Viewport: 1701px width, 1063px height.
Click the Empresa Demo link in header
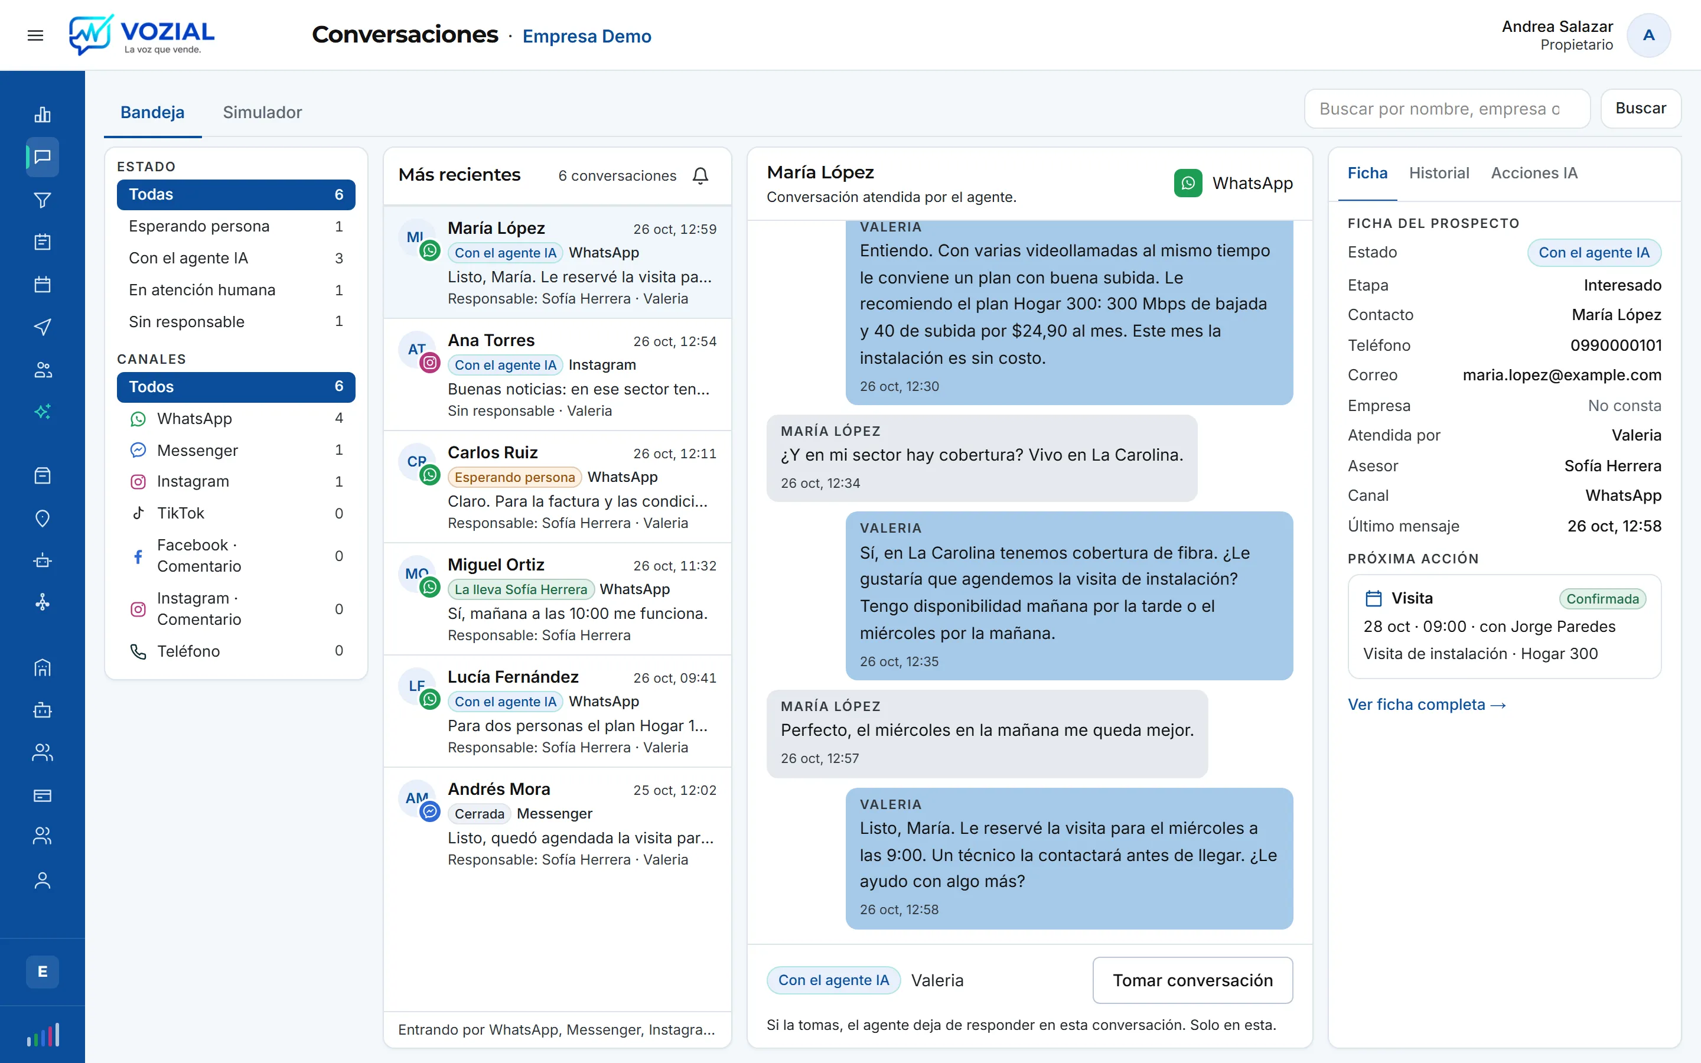[x=586, y=36]
